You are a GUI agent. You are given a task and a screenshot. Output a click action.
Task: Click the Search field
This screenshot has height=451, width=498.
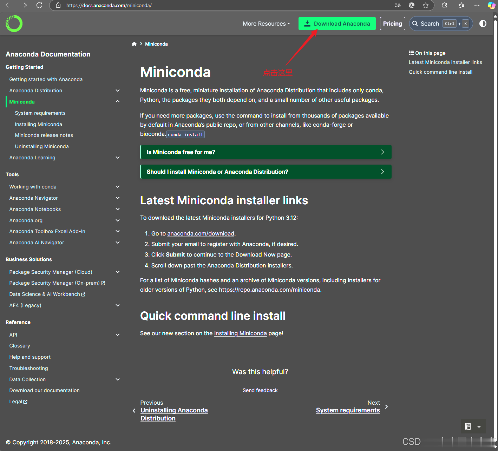(441, 24)
